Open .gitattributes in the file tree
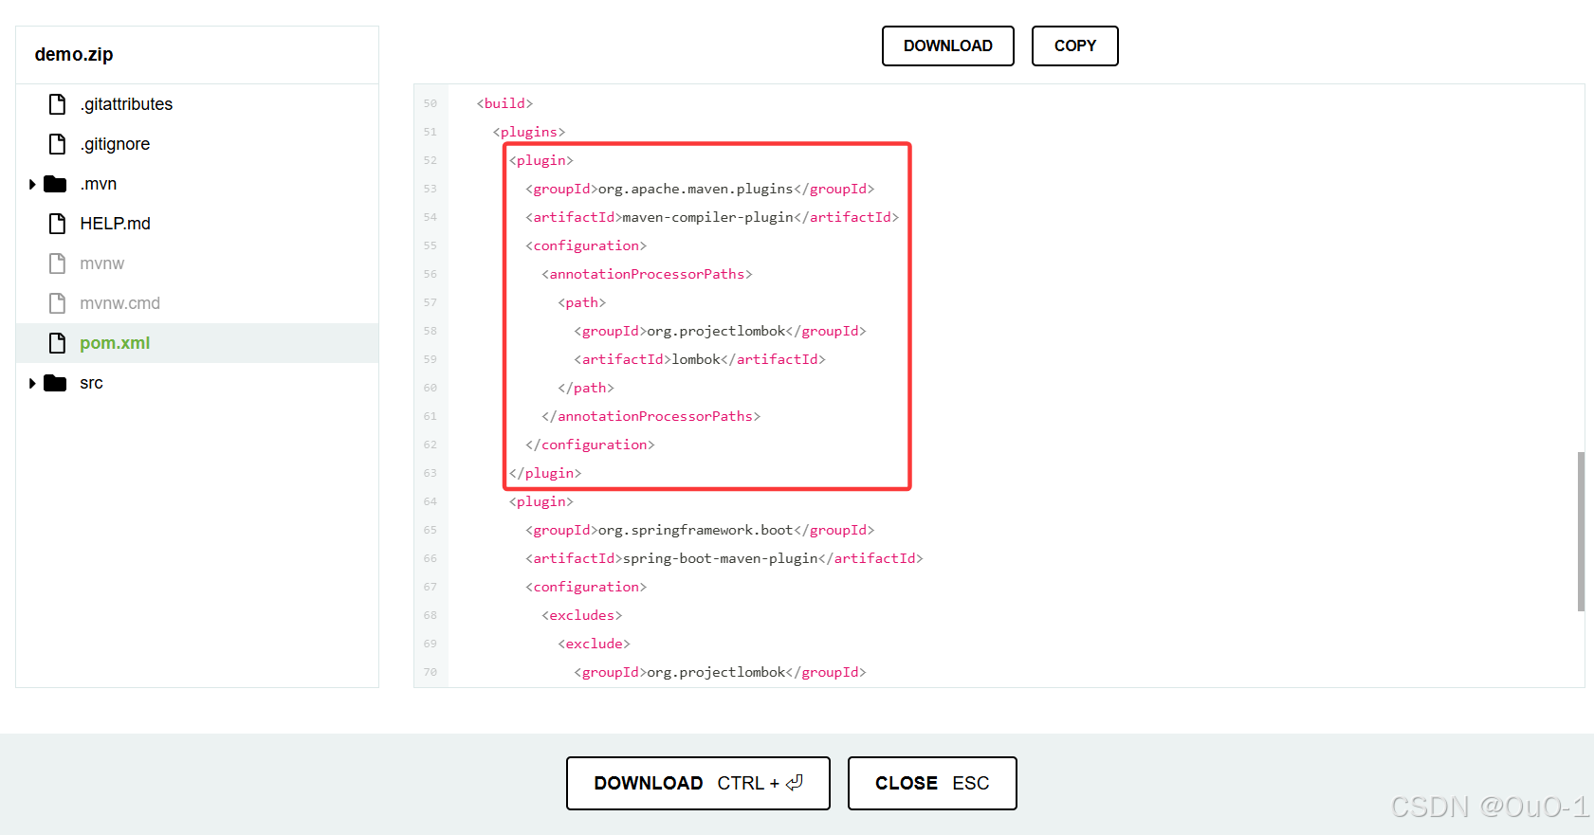 (x=126, y=104)
